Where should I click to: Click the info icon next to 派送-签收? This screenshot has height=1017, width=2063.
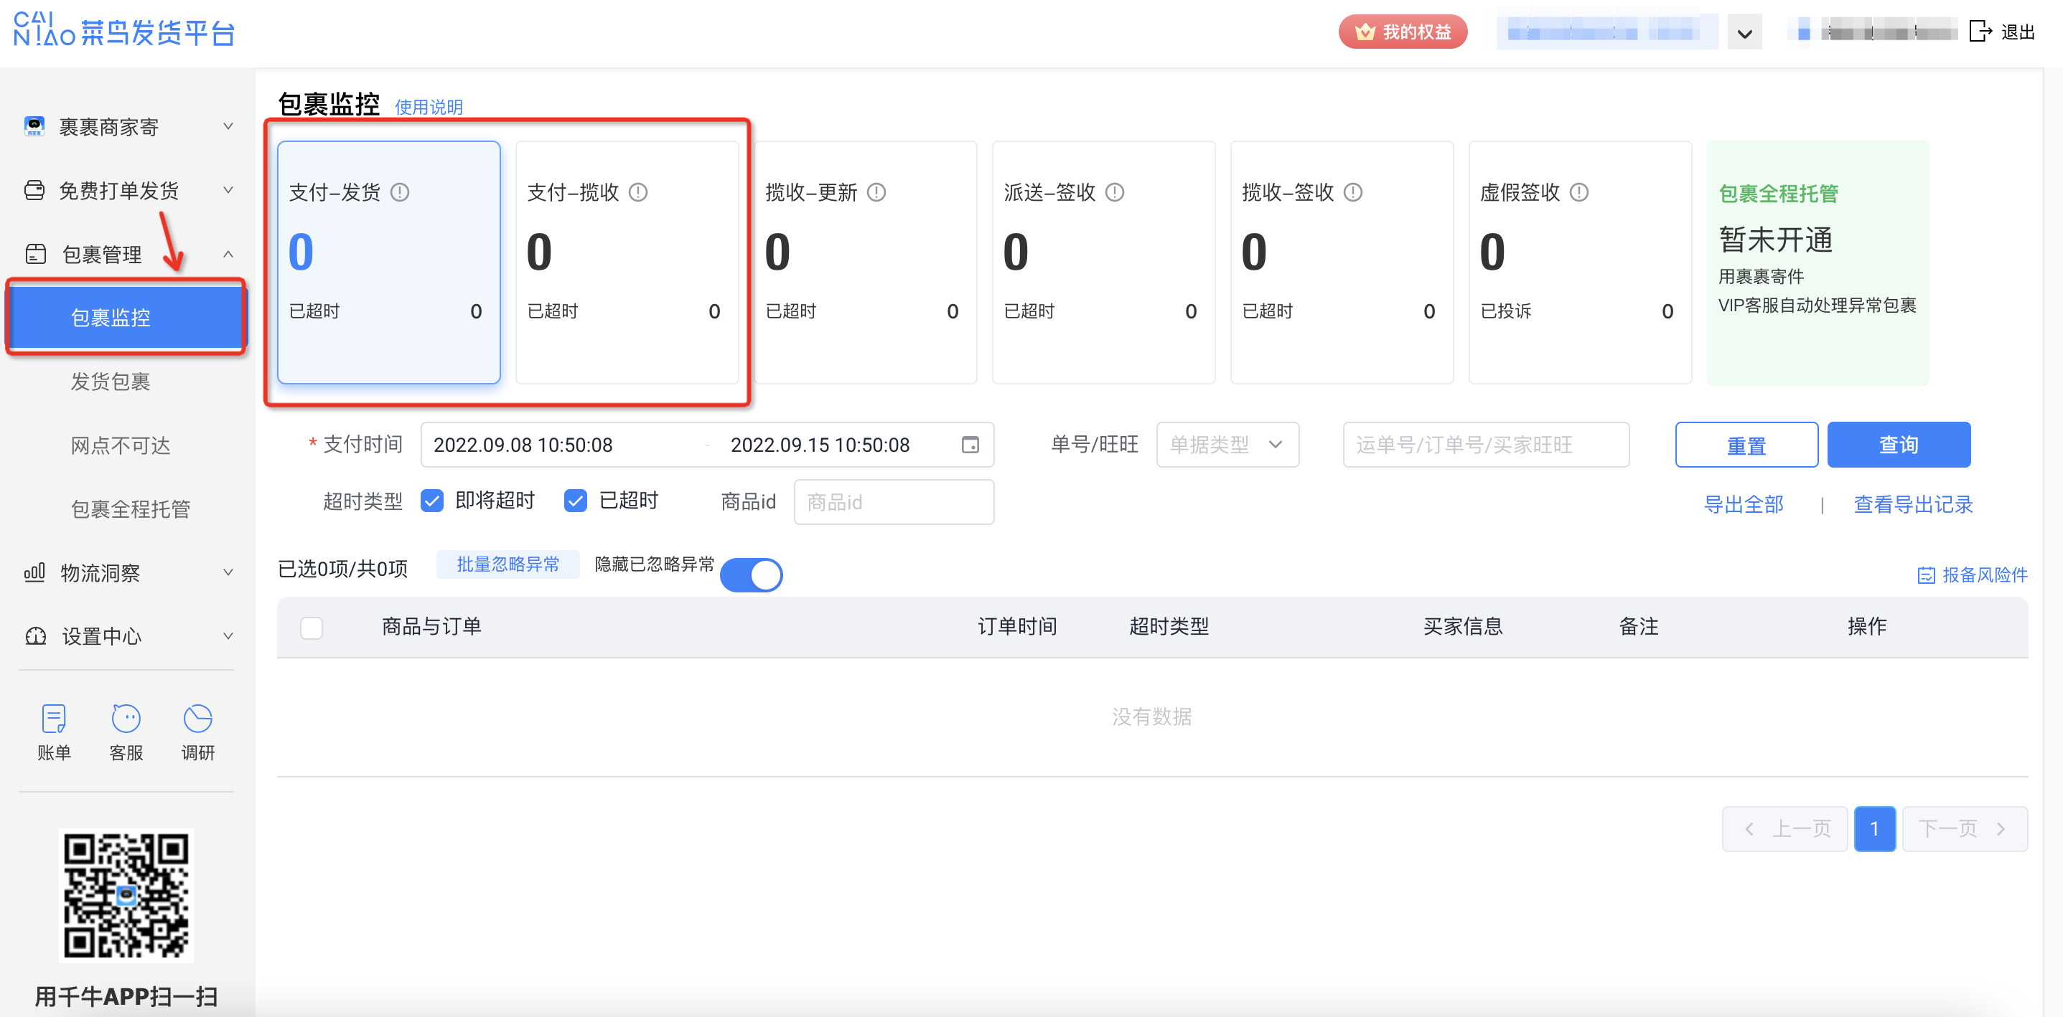1115,192
